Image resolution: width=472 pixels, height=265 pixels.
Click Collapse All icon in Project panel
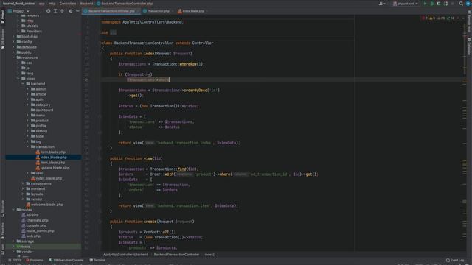point(62,11)
